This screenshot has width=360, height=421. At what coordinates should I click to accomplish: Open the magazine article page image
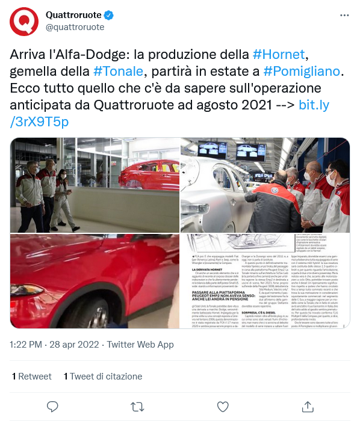(x=265, y=281)
